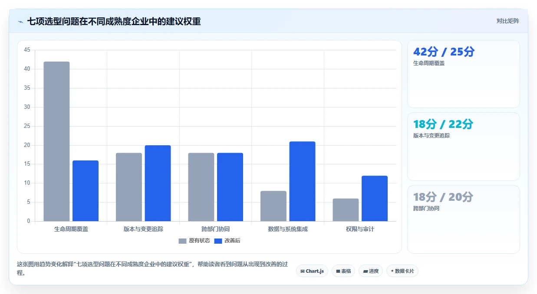Click the 跨部门协同 x-axis label
The width and height of the screenshot is (537, 294).
(x=215, y=229)
